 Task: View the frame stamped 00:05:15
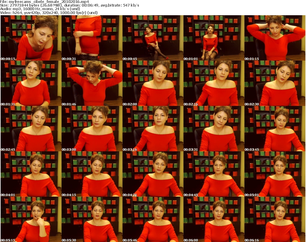point(31,219)
